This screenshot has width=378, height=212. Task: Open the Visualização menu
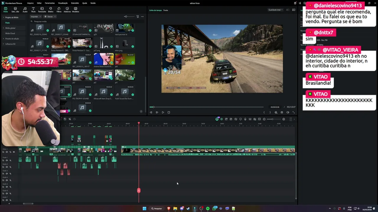[63, 3]
